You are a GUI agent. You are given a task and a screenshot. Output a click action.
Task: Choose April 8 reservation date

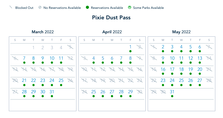click(x=130, y=58)
